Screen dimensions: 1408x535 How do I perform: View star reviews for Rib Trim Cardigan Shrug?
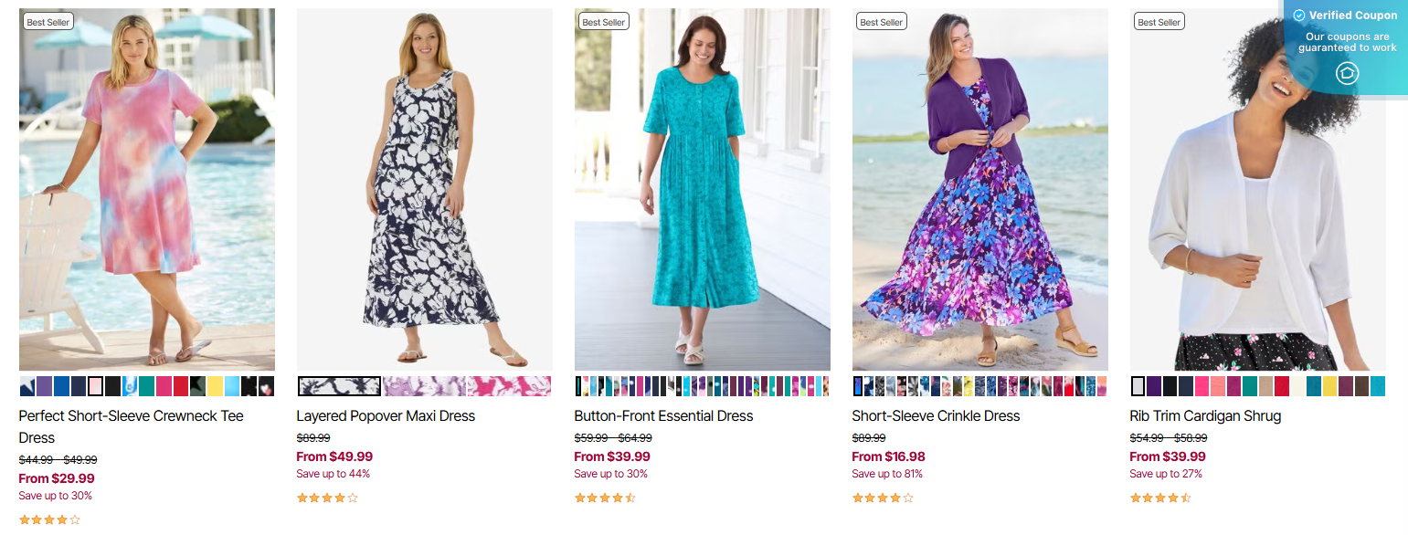coord(1160,498)
